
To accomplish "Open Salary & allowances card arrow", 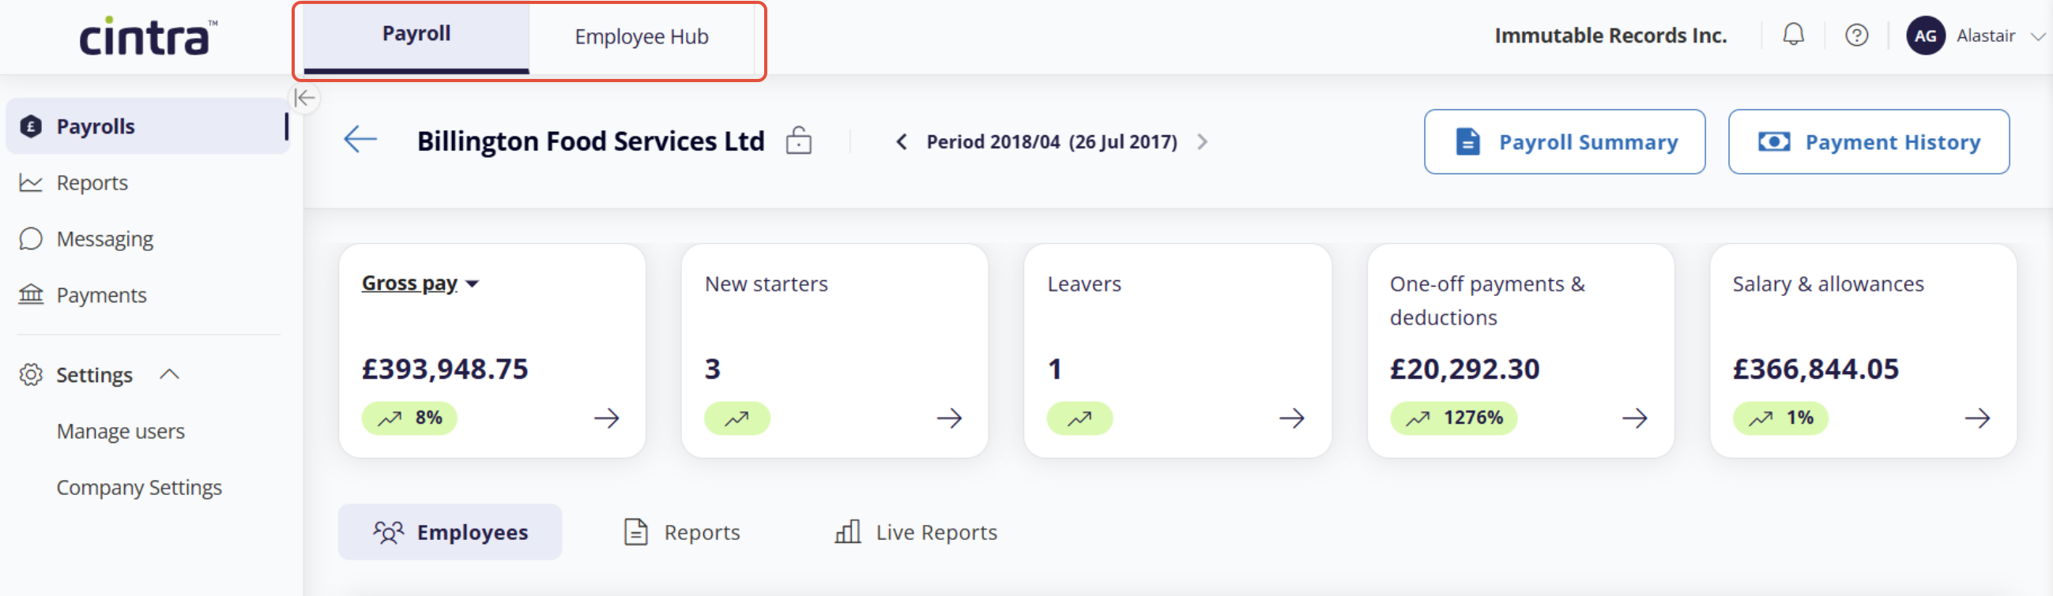I will [1977, 418].
